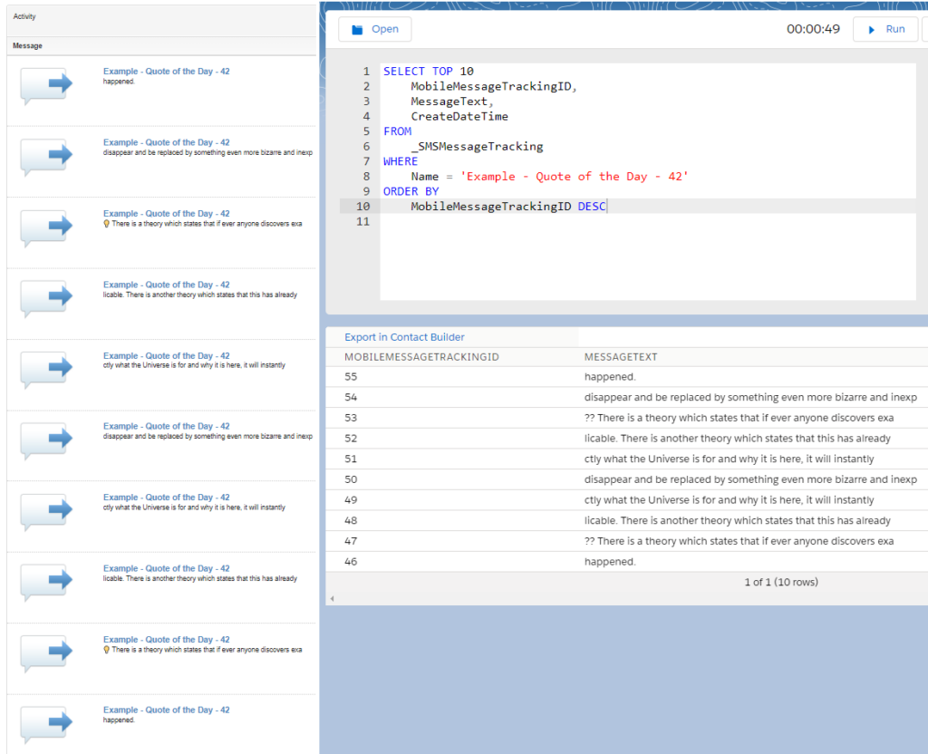Image resolution: width=928 pixels, height=754 pixels.
Task: Click the message text in row ID 52
Action: point(737,439)
